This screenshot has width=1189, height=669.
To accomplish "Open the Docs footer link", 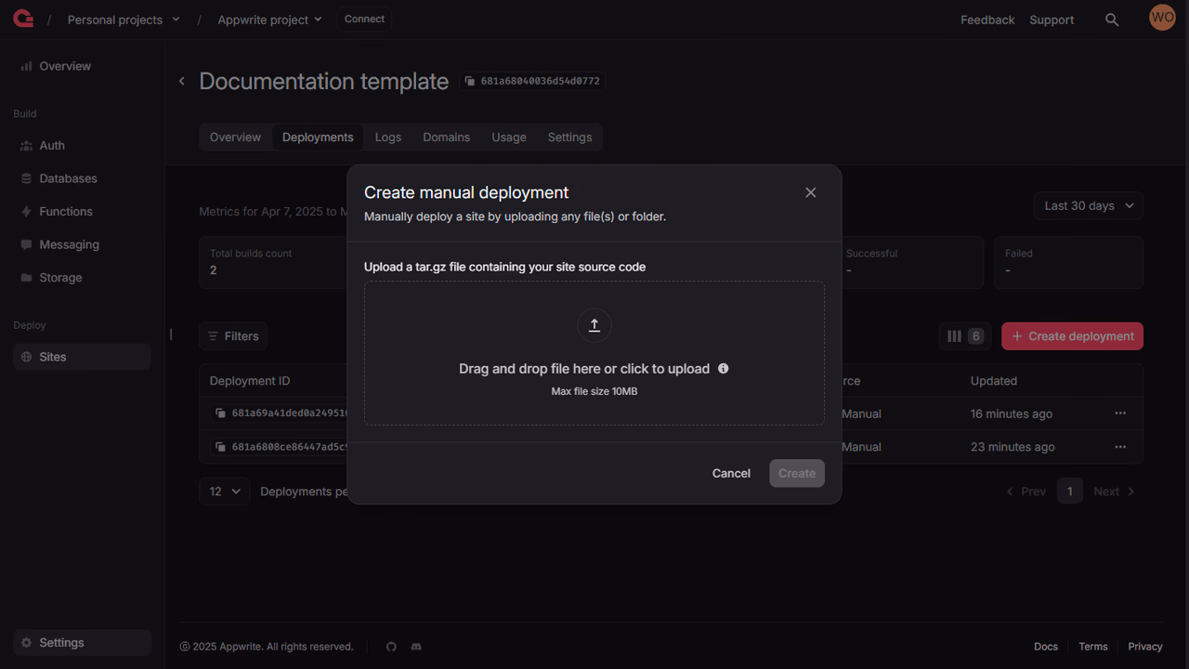I will pyautogui.click(x=1046, y=647).
